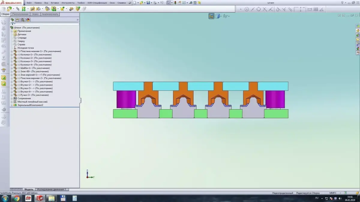The height and width of the screenshot is (202, 360).
Task: Open the Вставка menu
Action: [x=55, y=3]
